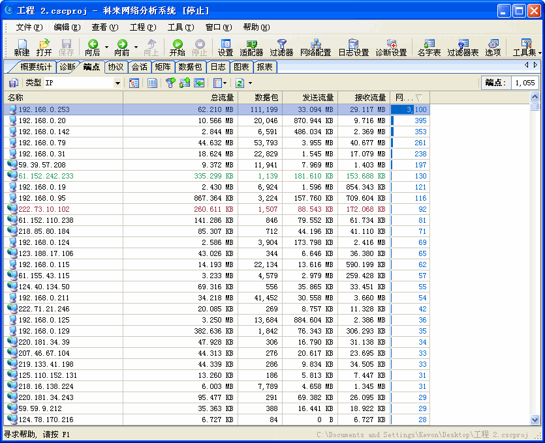Open the refresh icon dropdown arrow

pos(250,83)
